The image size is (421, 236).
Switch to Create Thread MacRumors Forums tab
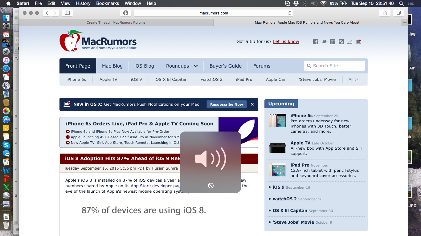point(116,22)
